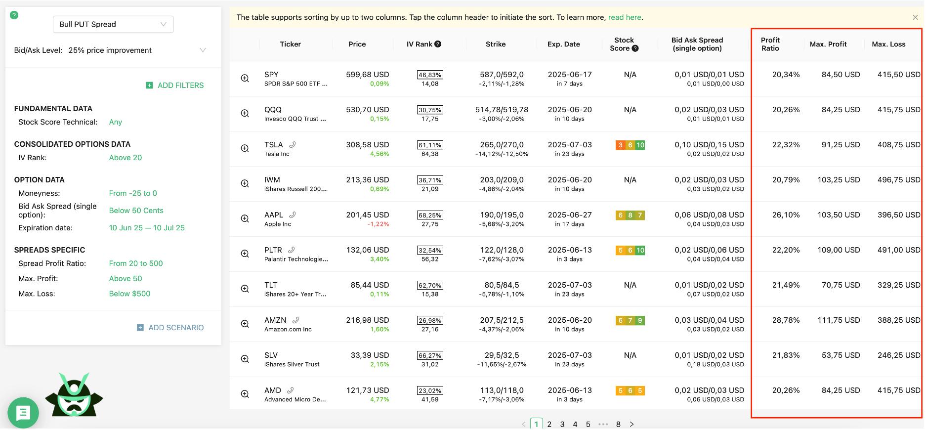Viewport: 926px width, 430px height.
Task: Sort table by Max. Profit column
Action: 828,44
